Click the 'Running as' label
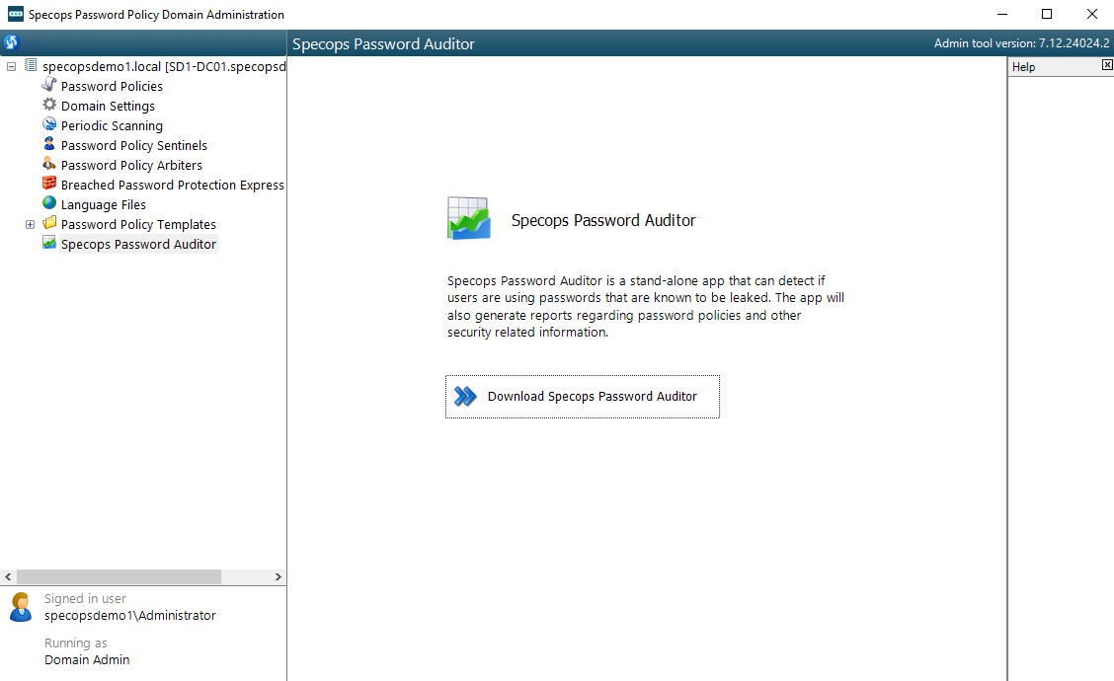This screenshot has width=1114, height=681. point(75,643)
